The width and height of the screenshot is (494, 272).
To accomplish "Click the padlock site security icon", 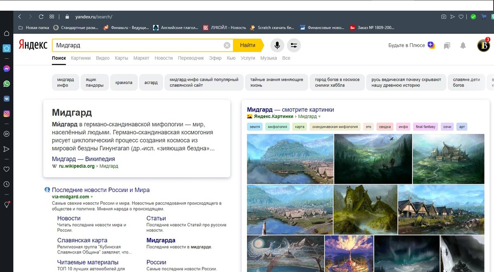I will click(x=67, y=17).
